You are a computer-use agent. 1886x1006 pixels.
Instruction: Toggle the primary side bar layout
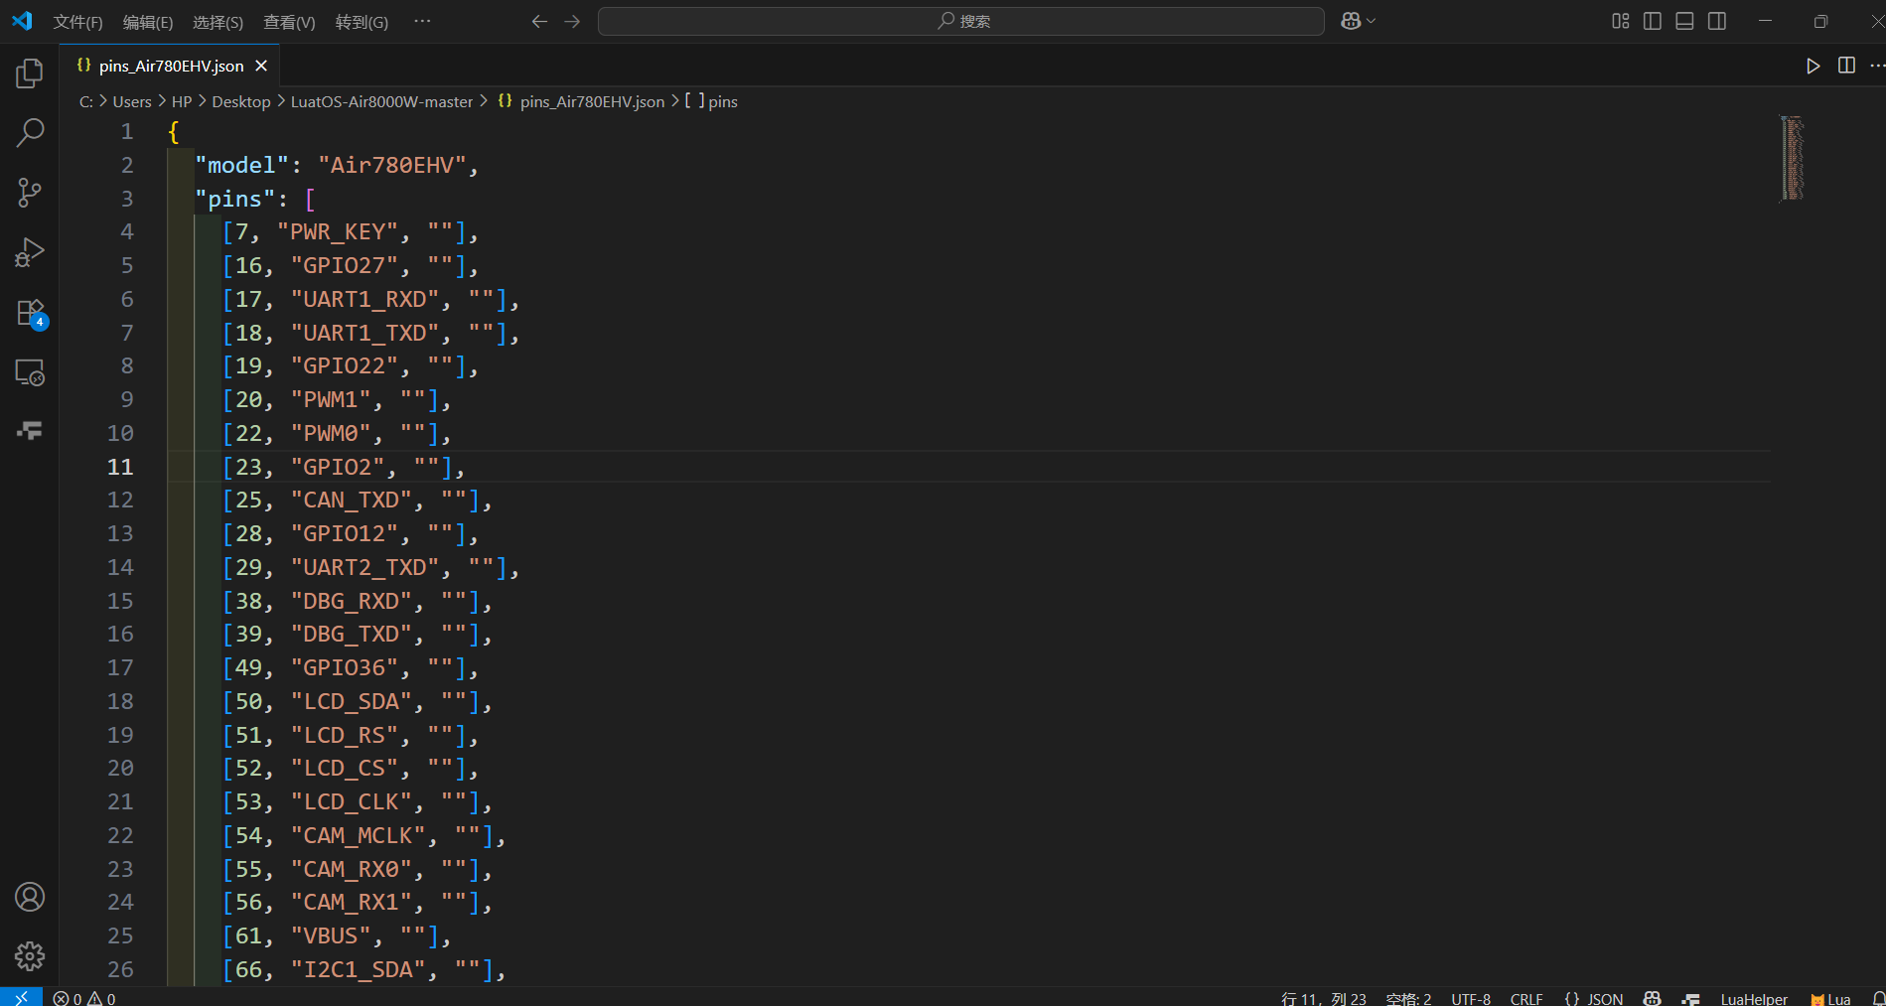1653,21
